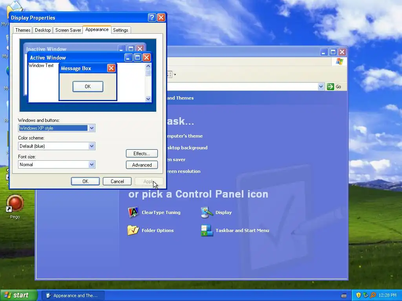Click the screen resolution task link
The image size is (402, 301).
[184, 171]
